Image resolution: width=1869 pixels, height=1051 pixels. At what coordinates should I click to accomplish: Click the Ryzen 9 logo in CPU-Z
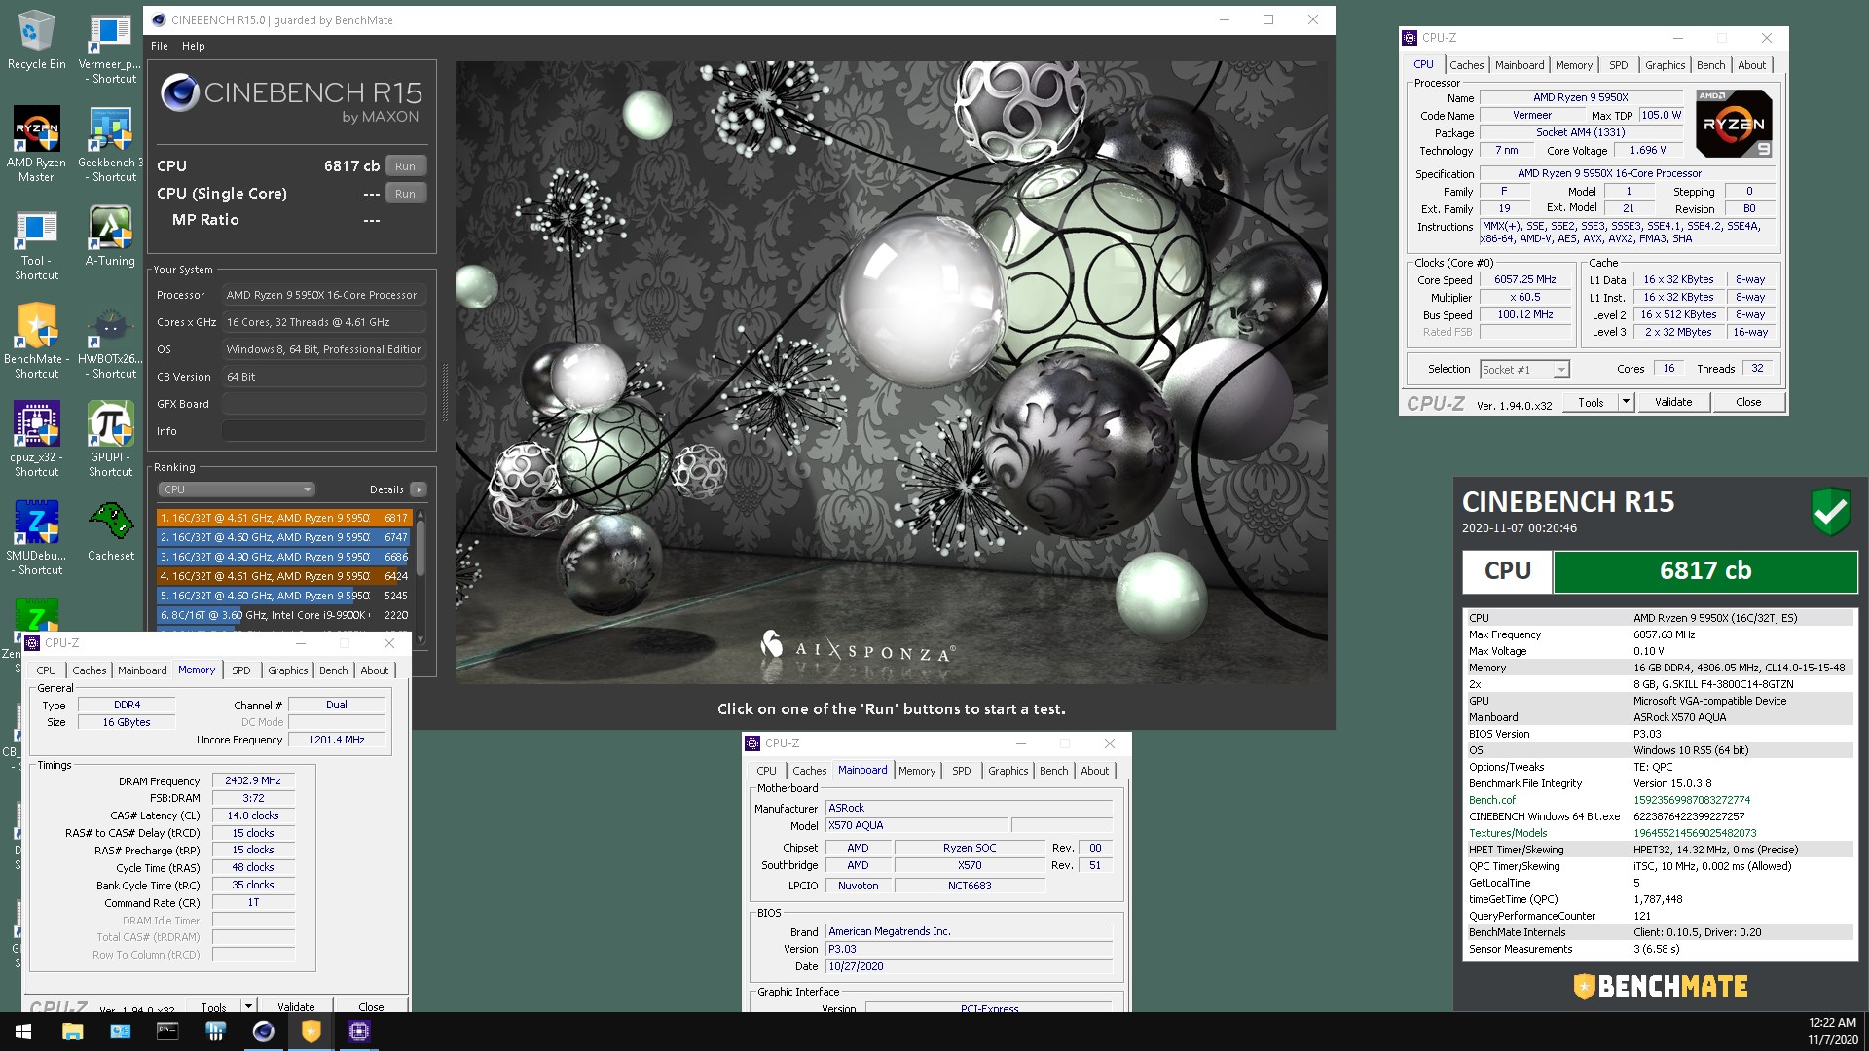1734,124
